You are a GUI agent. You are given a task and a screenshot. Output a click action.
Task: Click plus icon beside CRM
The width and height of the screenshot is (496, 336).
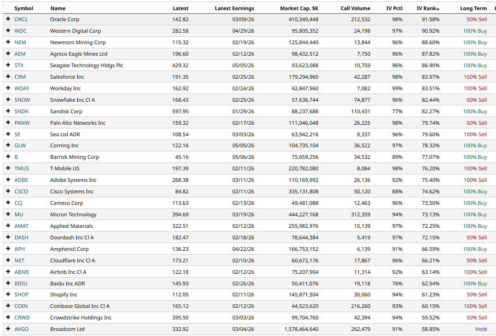[x=8, y=77]
